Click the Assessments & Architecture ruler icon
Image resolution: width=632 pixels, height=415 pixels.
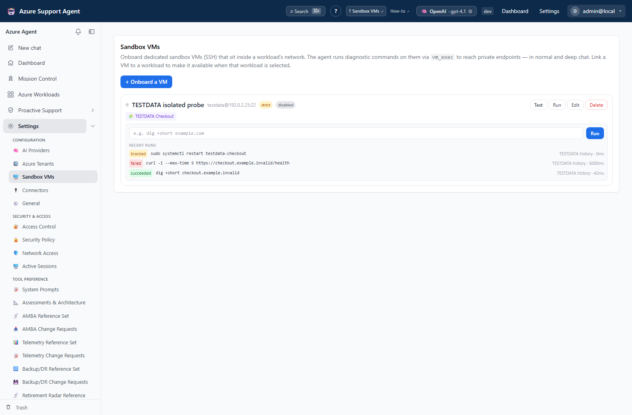pos(16,303)
